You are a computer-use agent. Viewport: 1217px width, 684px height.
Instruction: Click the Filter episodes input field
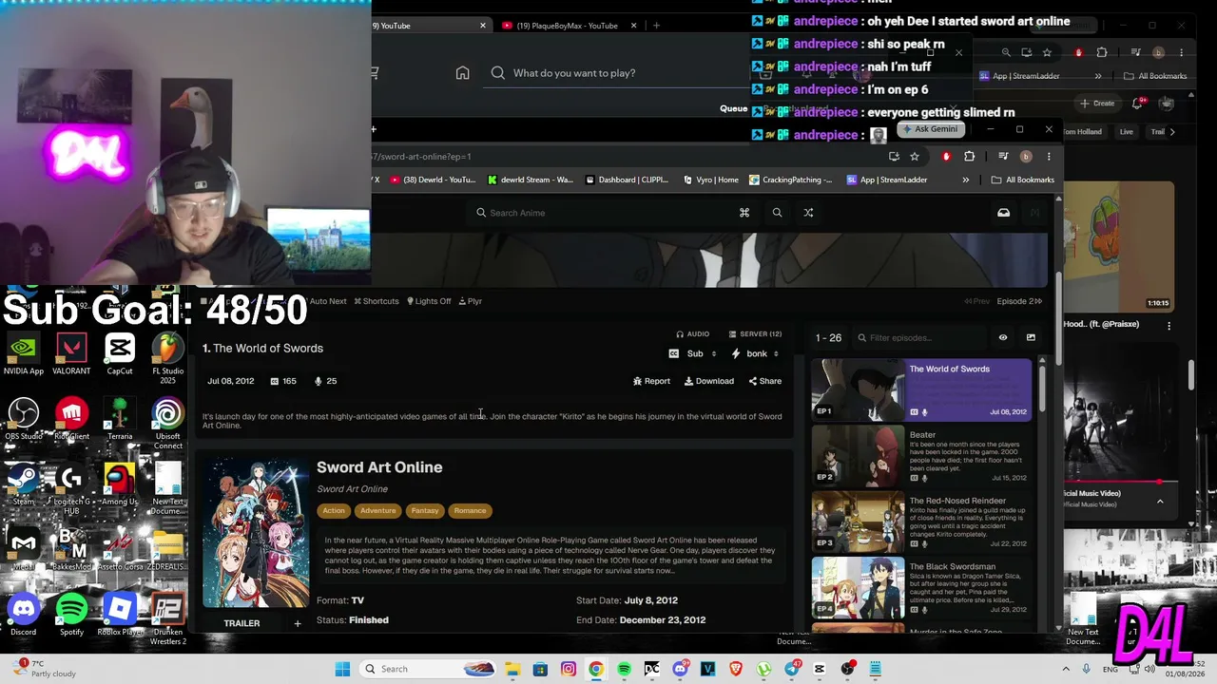[x=920, y=337]
